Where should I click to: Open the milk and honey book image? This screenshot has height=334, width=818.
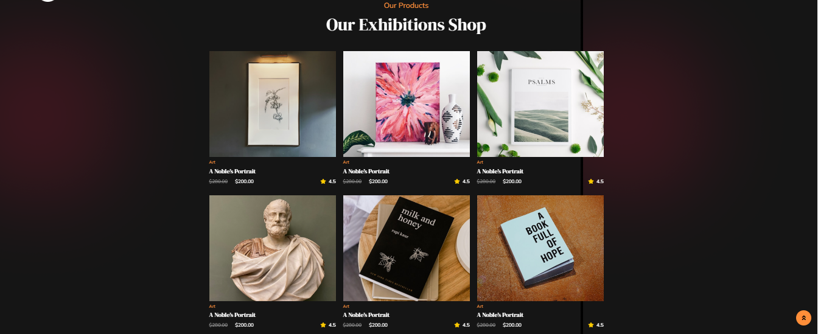[x=407, y=248]
